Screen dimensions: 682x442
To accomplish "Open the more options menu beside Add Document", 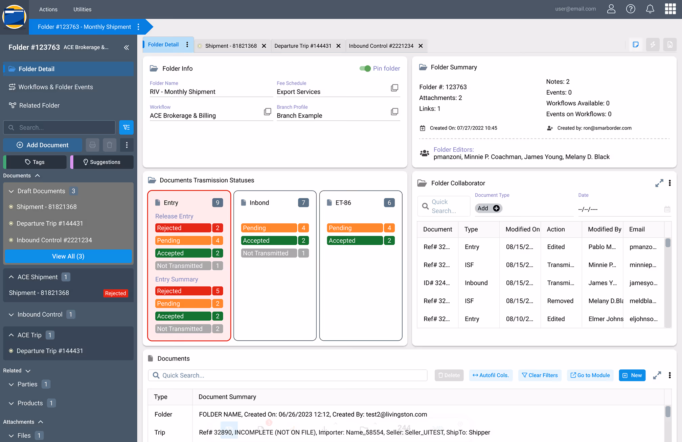I will point(127,145).
